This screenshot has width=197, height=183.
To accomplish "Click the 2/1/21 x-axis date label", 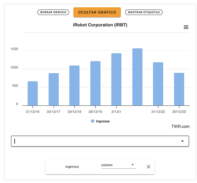I will click(x=116, y=112).
